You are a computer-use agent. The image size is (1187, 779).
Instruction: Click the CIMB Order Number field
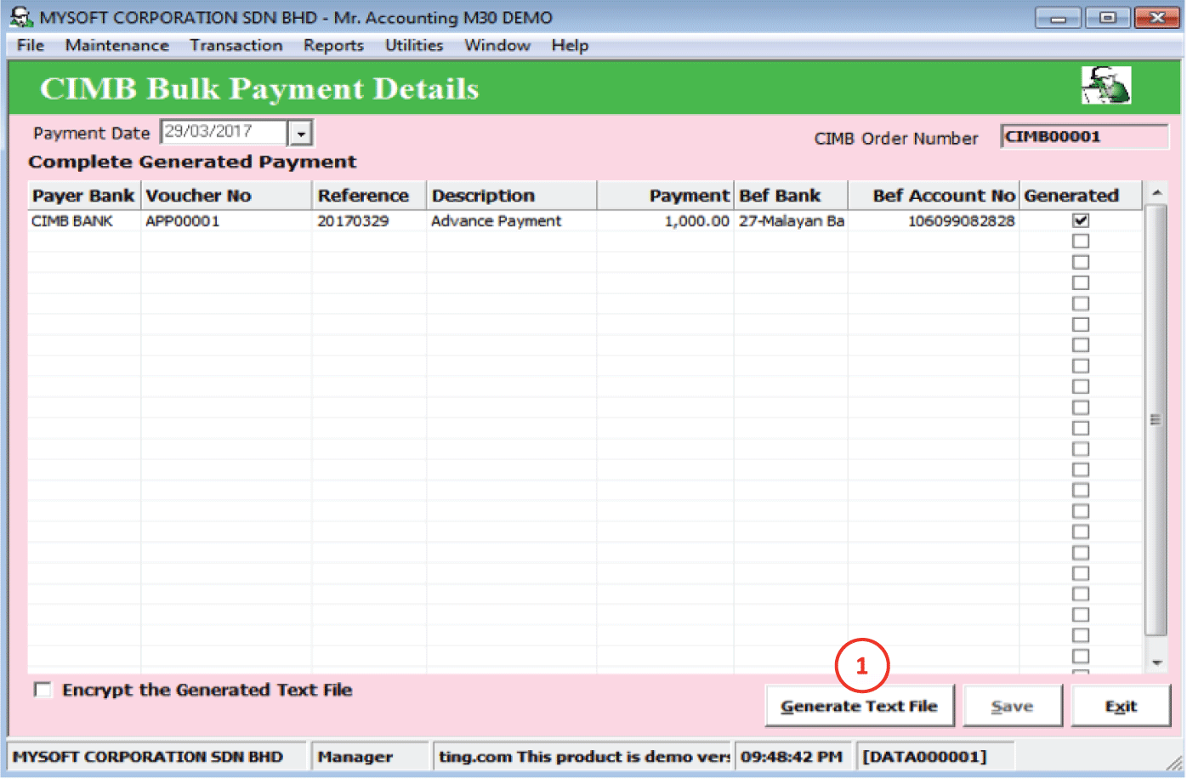1085,137
